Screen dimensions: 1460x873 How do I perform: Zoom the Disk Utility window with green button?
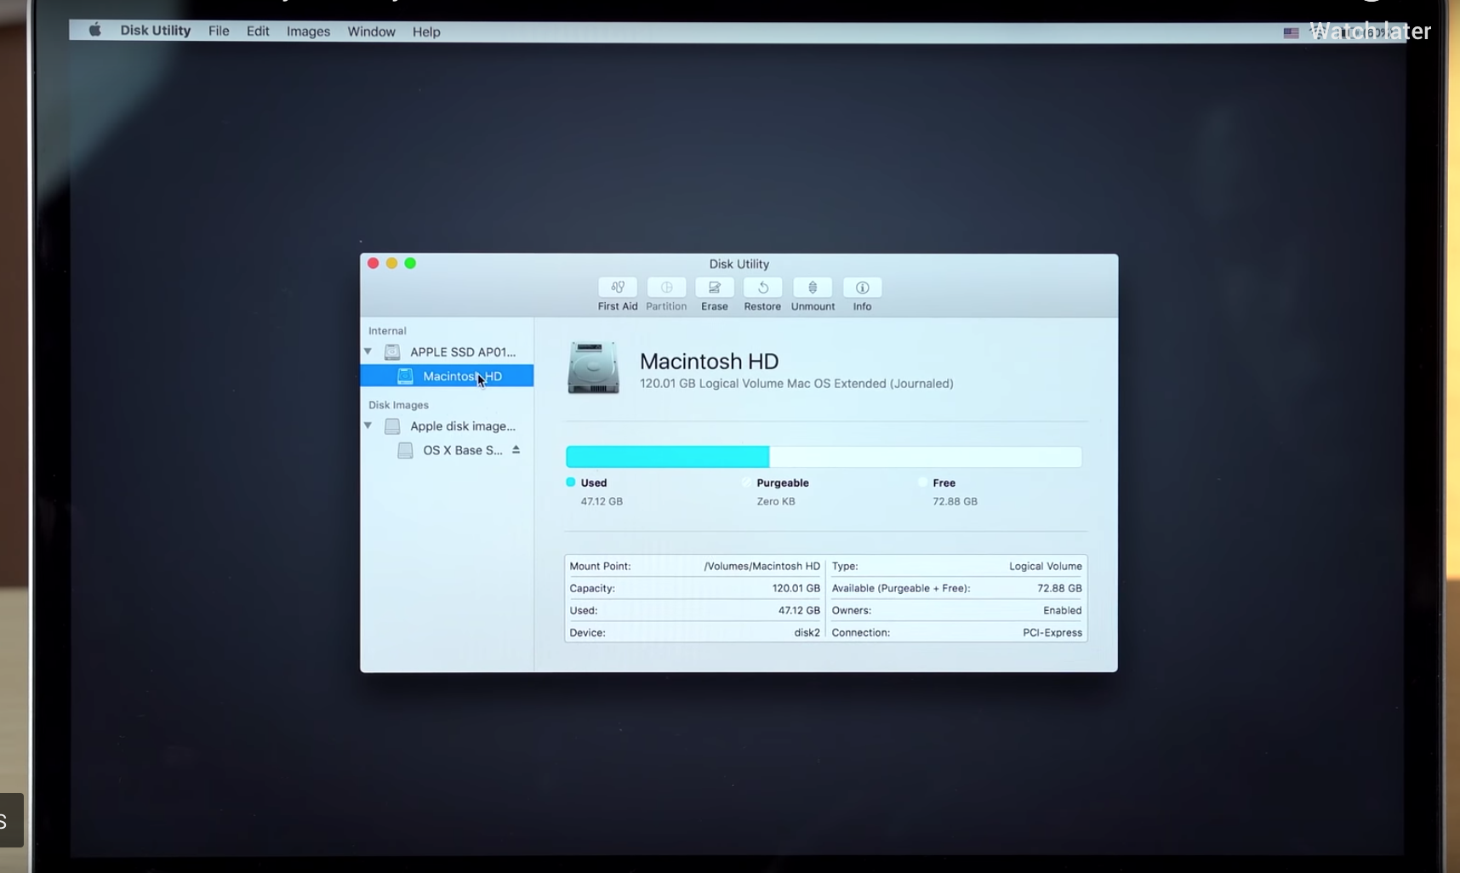[410, 263]
